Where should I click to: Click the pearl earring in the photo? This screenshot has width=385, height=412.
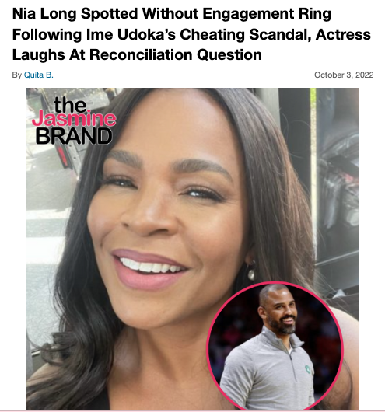point(251,274)
